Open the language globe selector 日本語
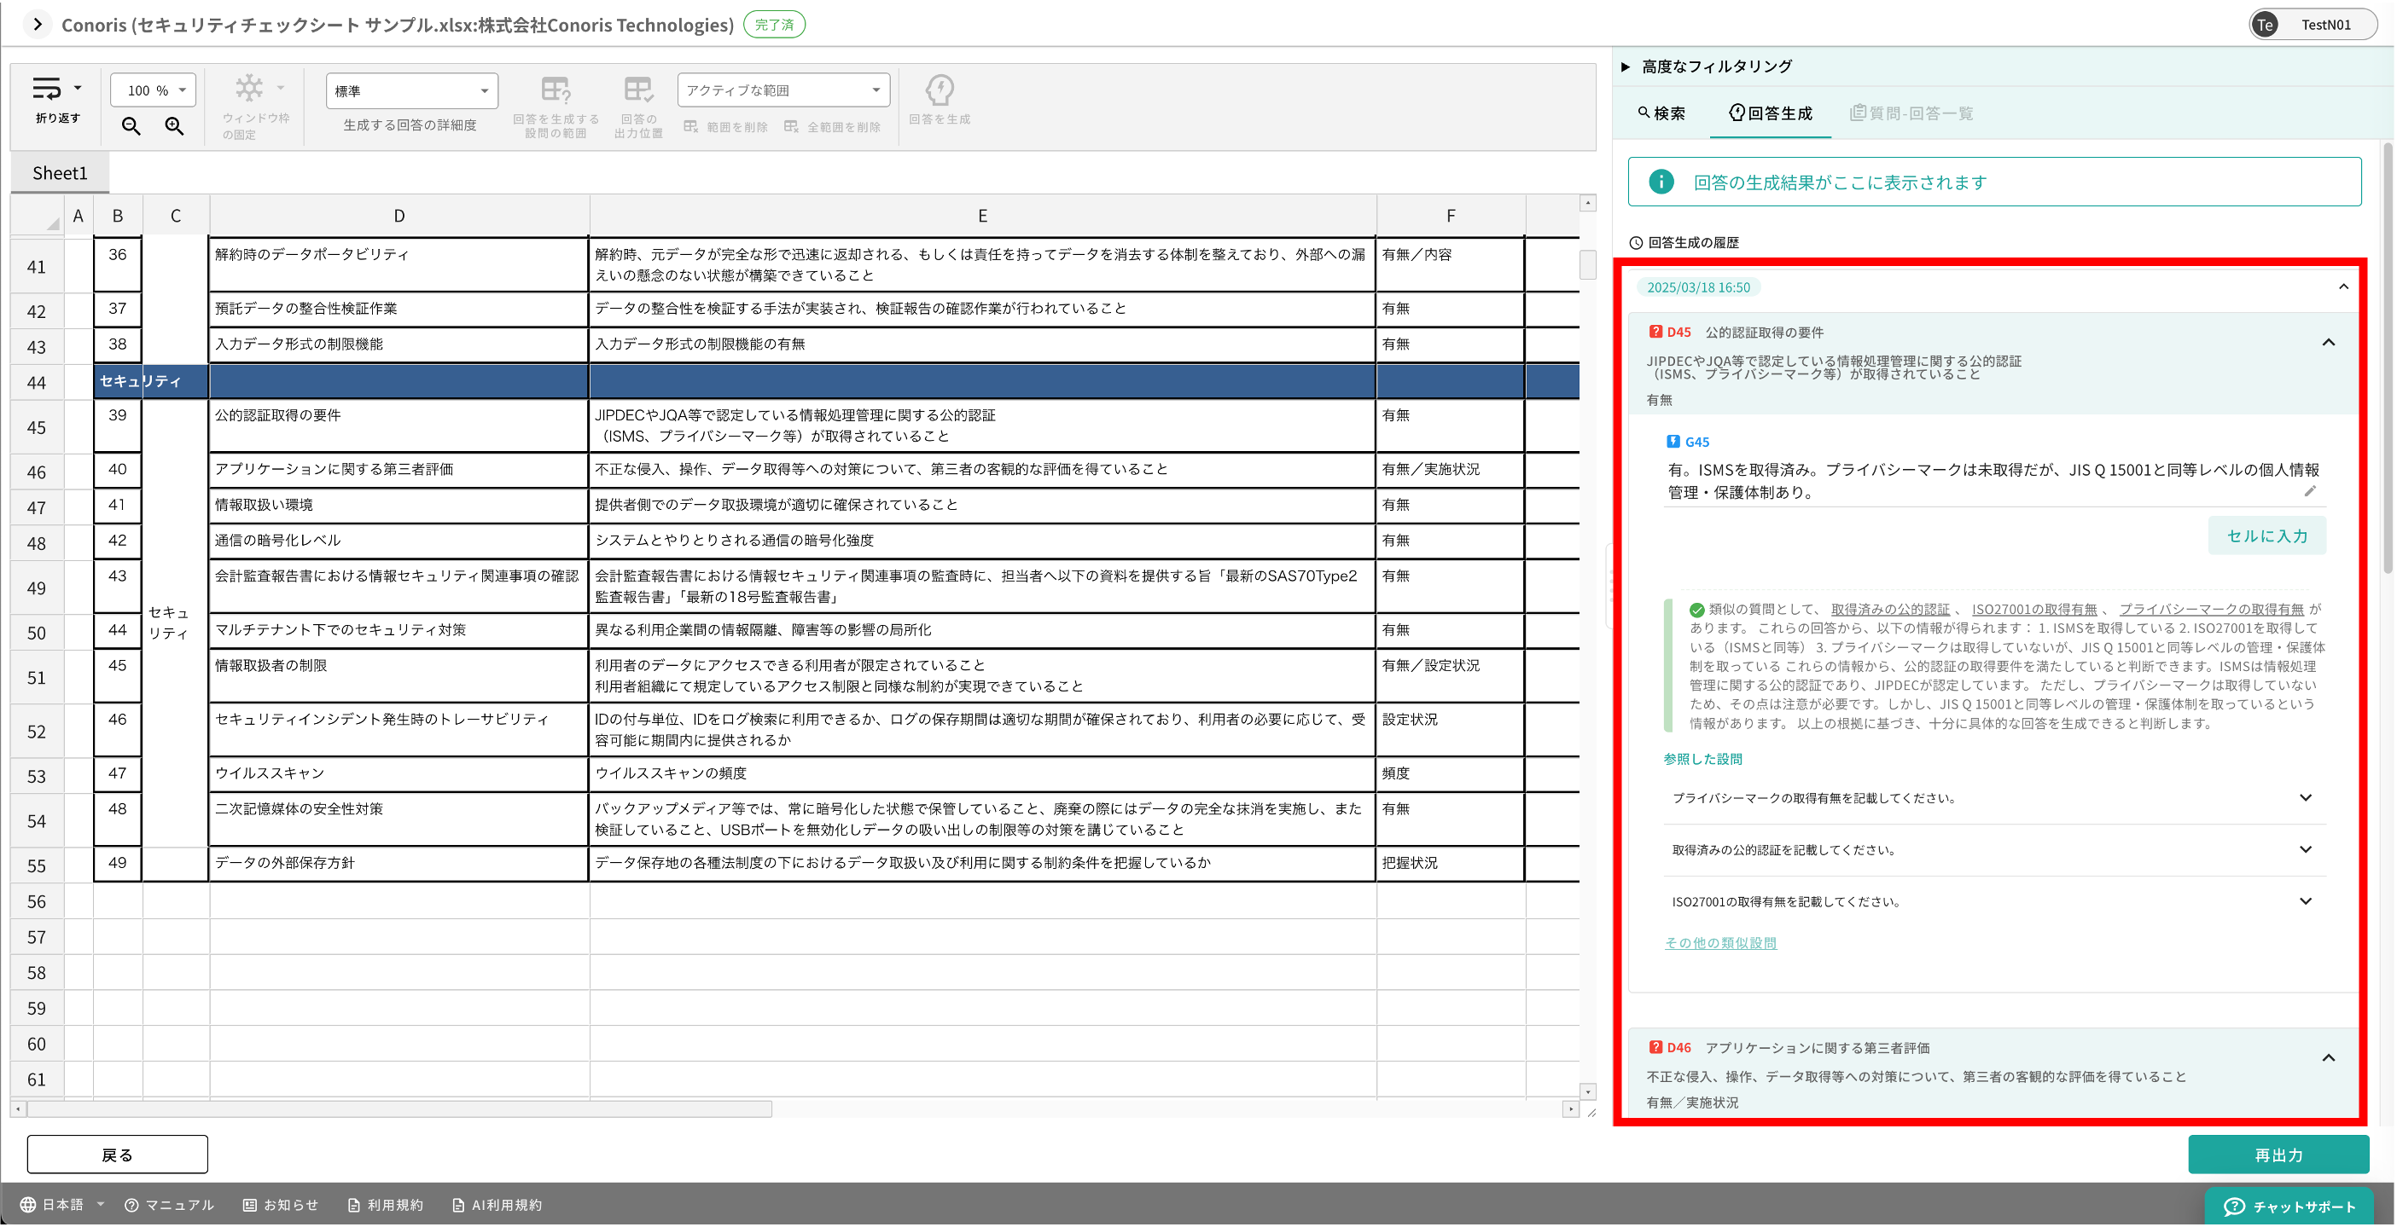 (x=61, y=1205)
